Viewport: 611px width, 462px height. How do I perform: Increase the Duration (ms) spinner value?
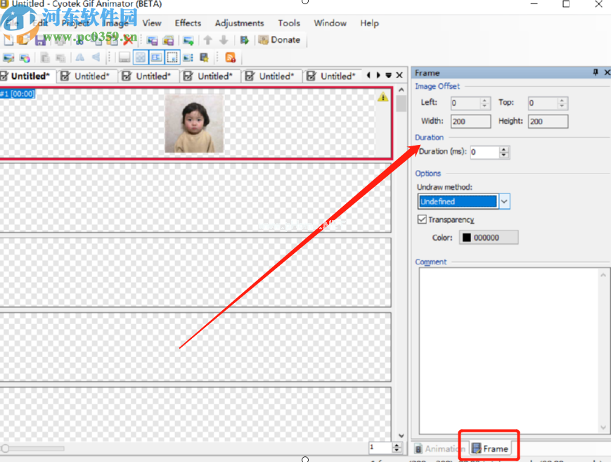point(504,148)
